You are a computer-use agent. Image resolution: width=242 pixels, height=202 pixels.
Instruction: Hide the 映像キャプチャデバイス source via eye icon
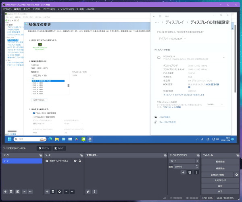75,161
